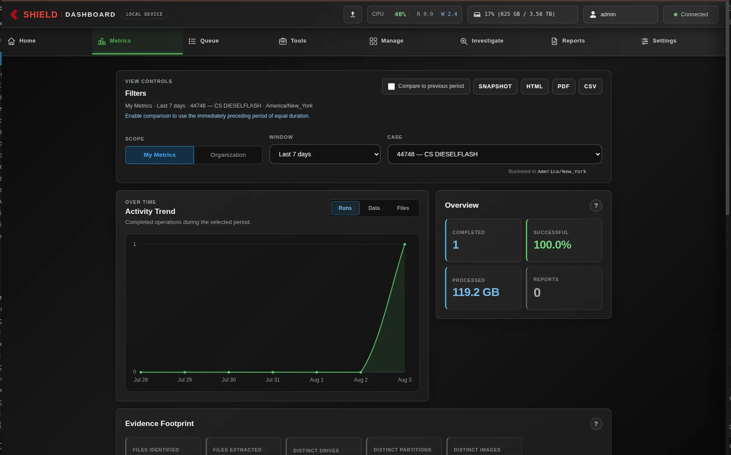
Task: Click the REPORTS 0 card
Action: (x=564, y=288)
